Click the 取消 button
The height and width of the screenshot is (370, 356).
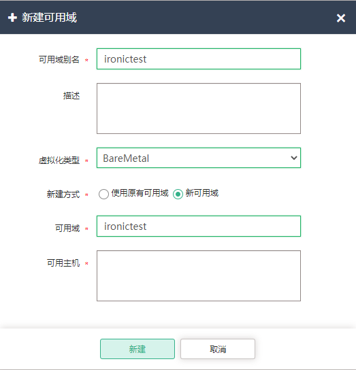pos(218,349)
